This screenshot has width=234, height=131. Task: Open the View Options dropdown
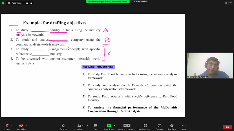140,2
